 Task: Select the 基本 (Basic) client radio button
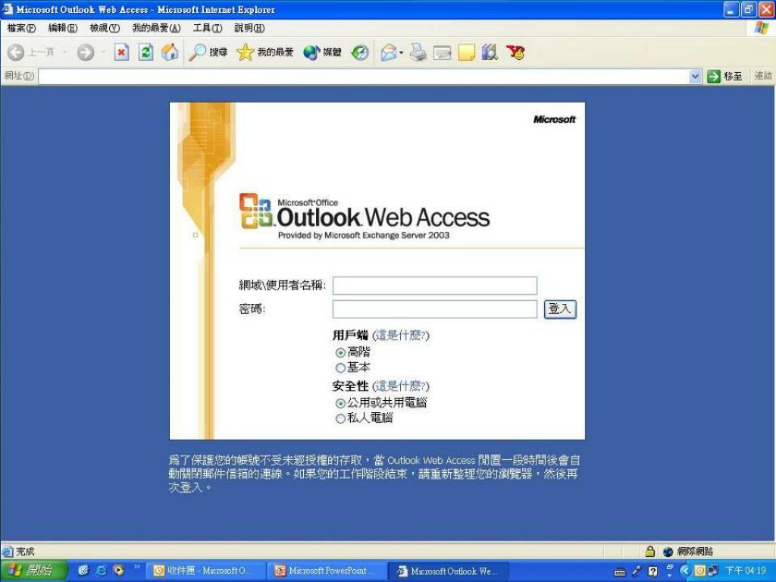340,368
